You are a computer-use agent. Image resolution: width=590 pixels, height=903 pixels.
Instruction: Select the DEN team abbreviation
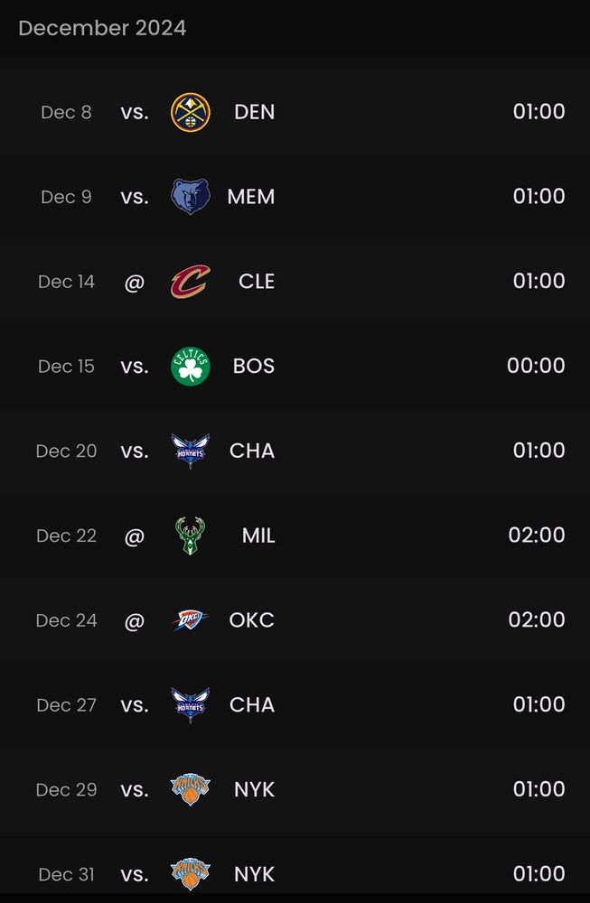coord(254,112)
